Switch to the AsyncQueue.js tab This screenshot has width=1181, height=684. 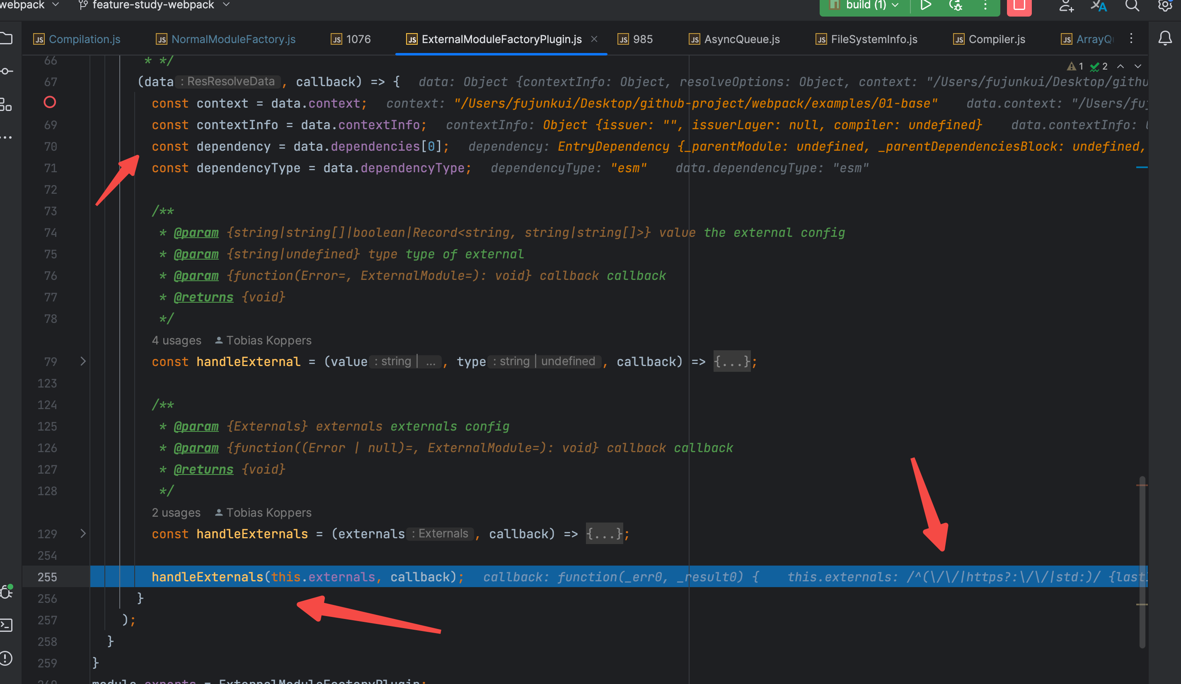coord(741,39)
